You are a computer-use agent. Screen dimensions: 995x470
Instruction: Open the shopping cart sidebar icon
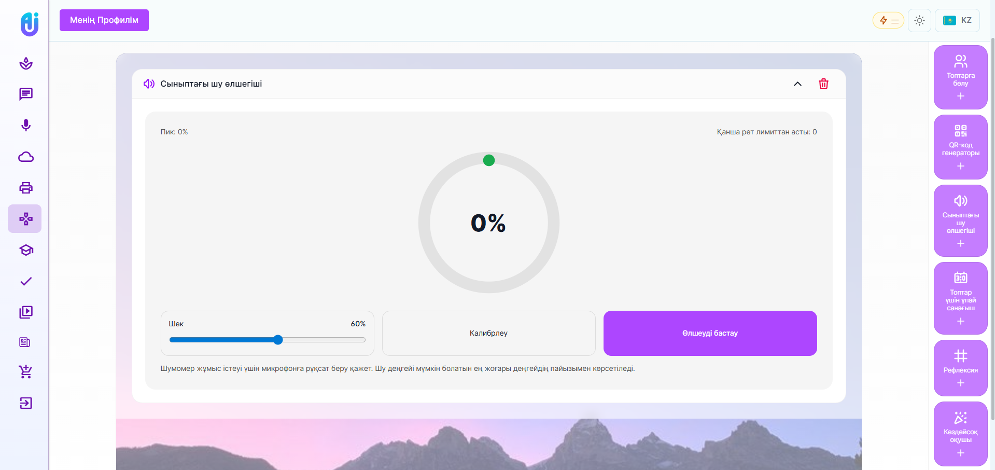(x=25, y=371)
